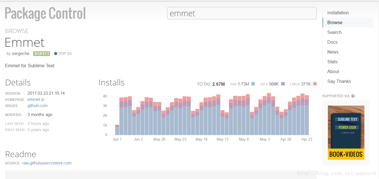
Task: Click the '5 years ago' first seen value
Action: (x=38, y=130)
